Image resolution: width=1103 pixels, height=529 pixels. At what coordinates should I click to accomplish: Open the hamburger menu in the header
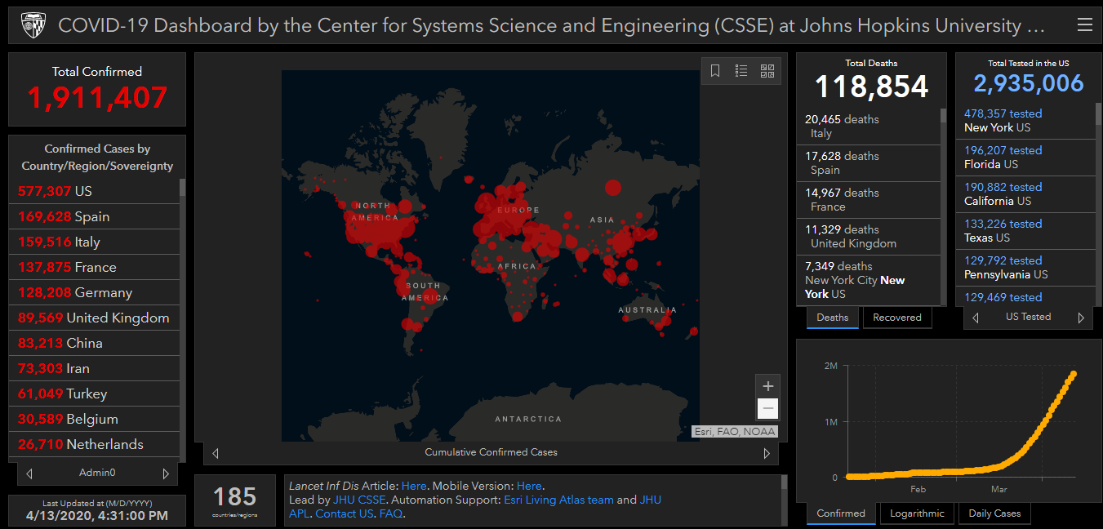1084,25
